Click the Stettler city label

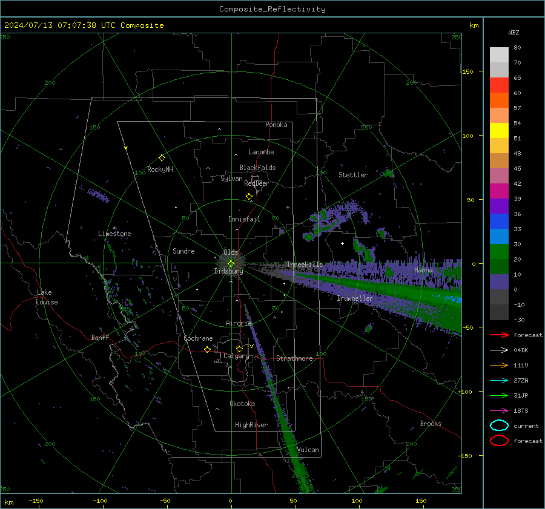(353, 175)
